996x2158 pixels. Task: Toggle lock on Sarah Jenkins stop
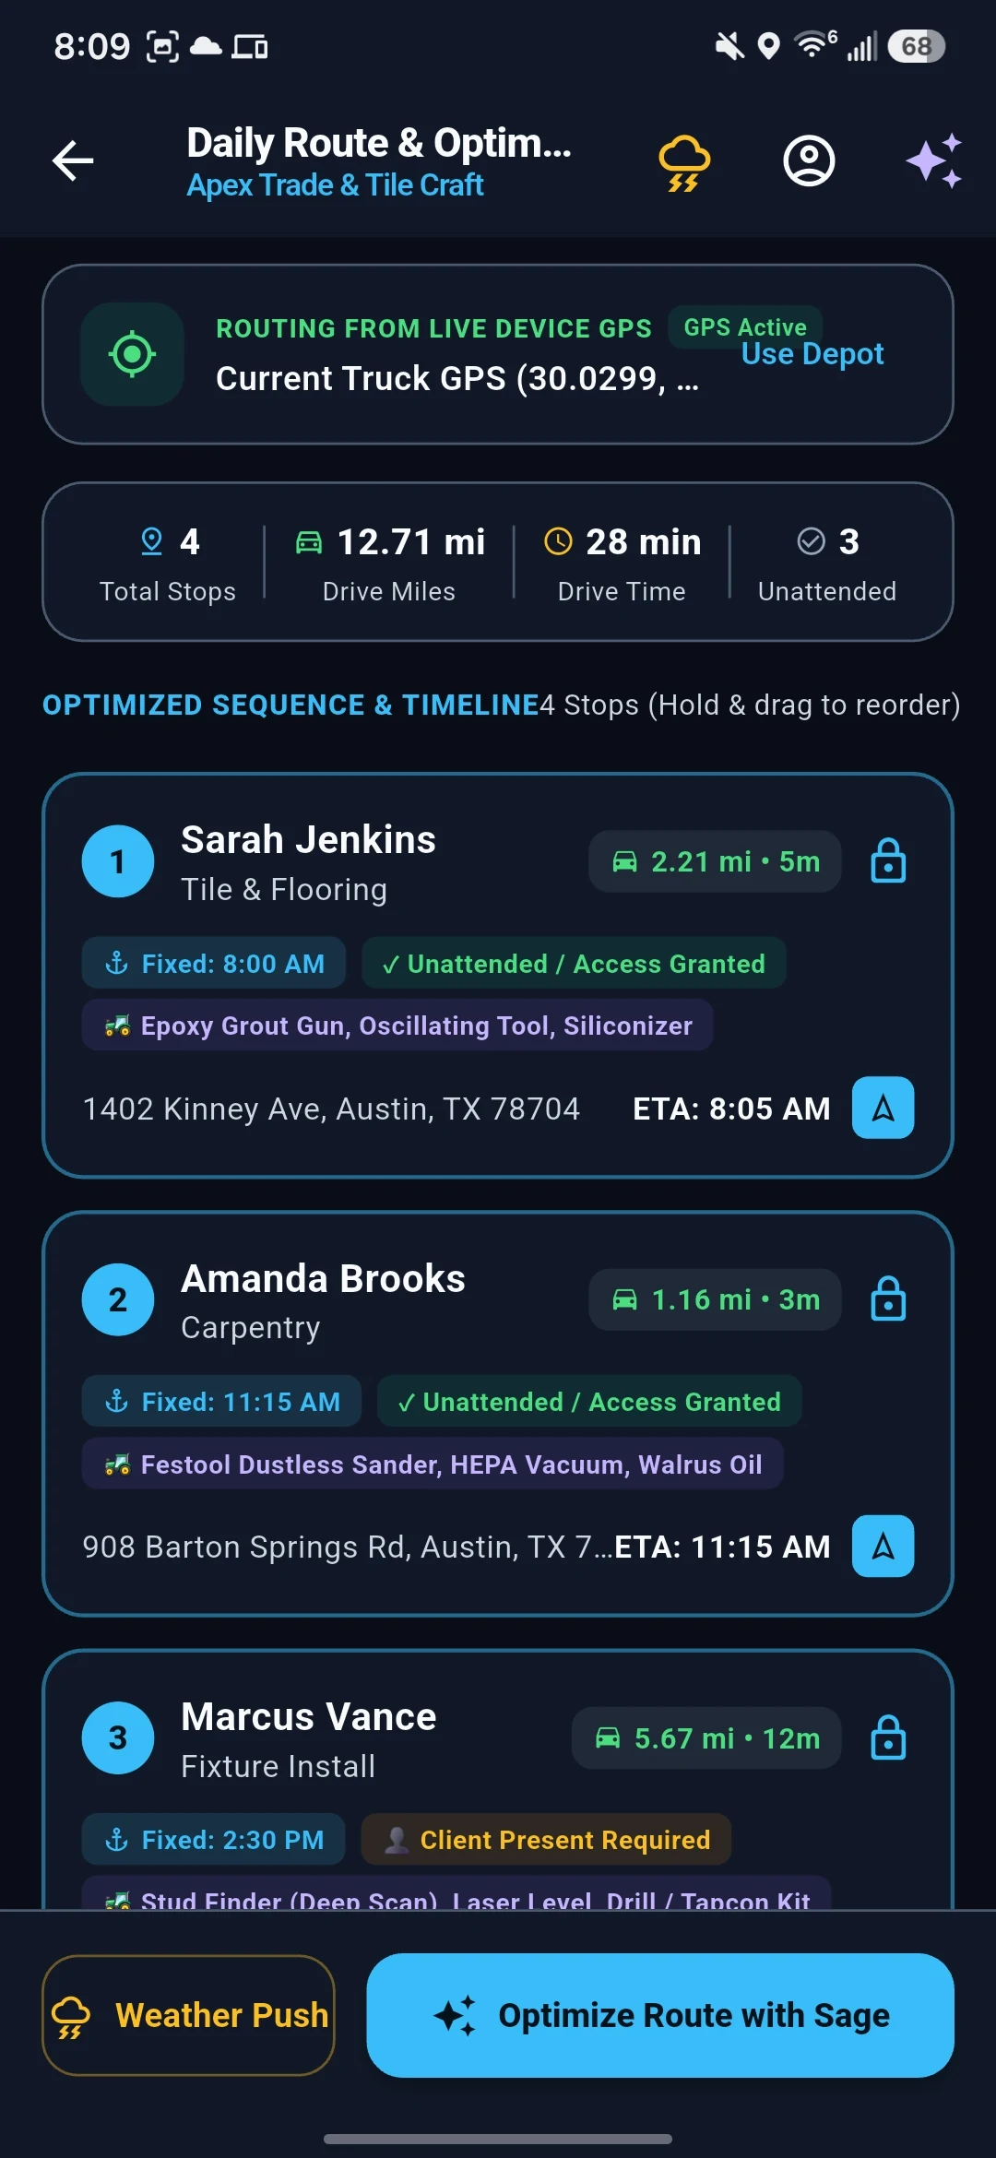[888, 861]
